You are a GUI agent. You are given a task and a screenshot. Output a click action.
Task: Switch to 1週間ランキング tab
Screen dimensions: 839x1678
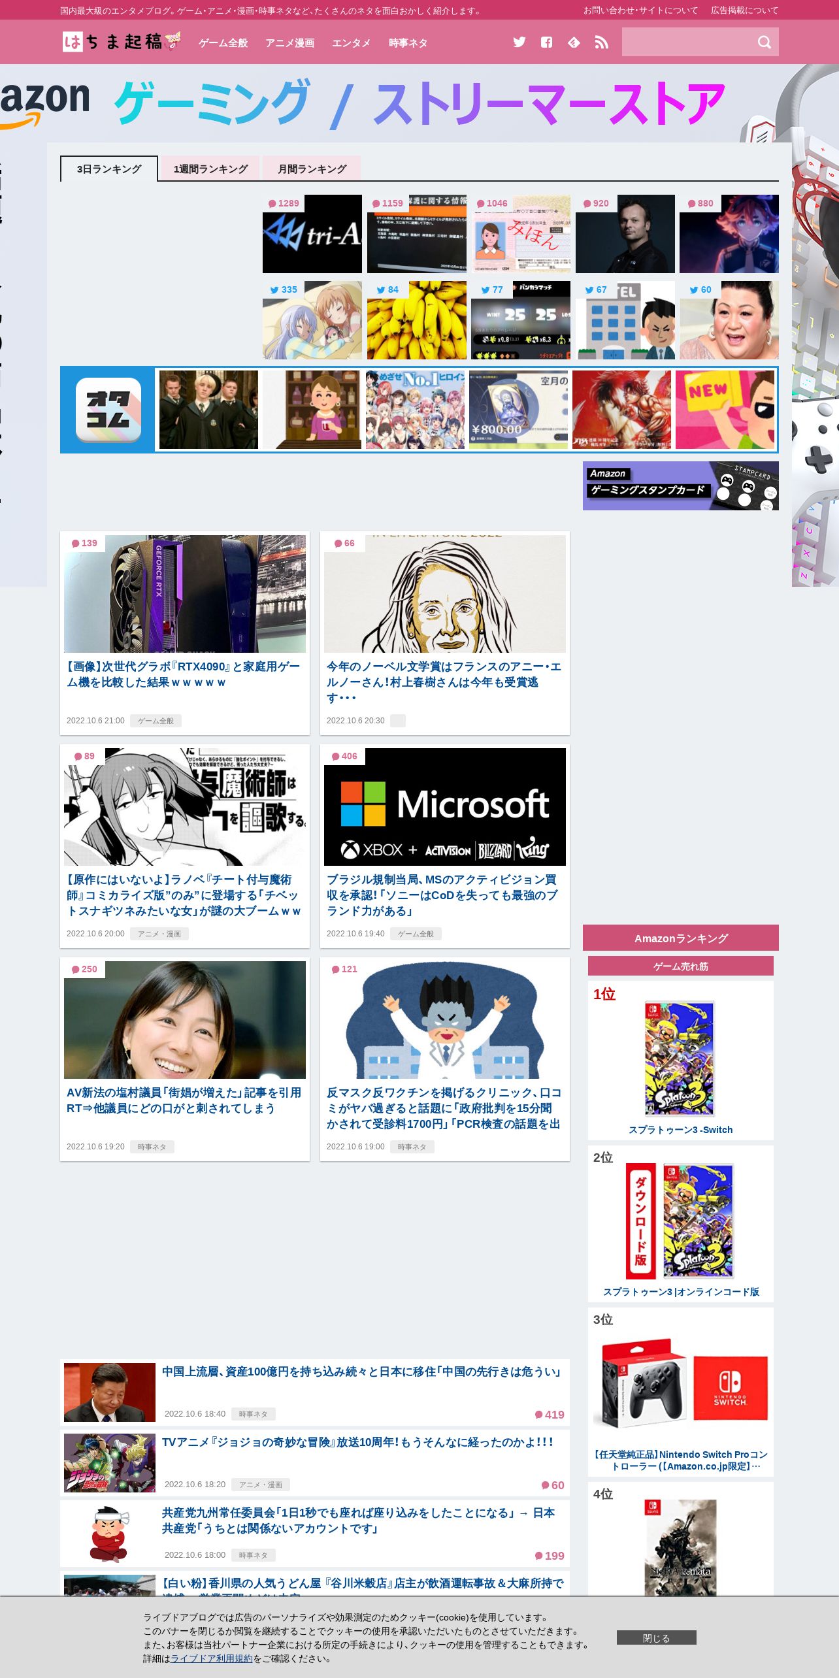point(210,169)
